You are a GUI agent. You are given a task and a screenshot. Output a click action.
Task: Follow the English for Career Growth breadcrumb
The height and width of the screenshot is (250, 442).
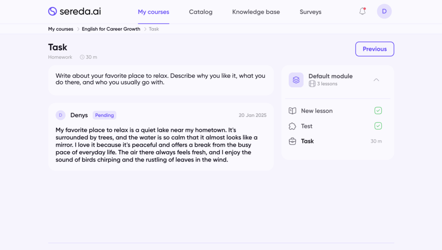pyautogui.click(x=111, y=29)
